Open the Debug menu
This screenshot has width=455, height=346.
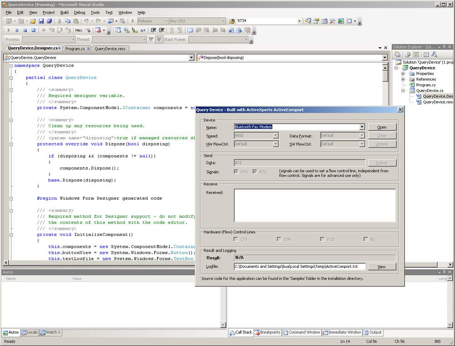[x=78, y=12]
